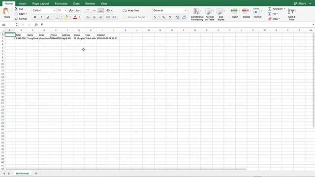Open Conditional Formatting

pos(197,14)
